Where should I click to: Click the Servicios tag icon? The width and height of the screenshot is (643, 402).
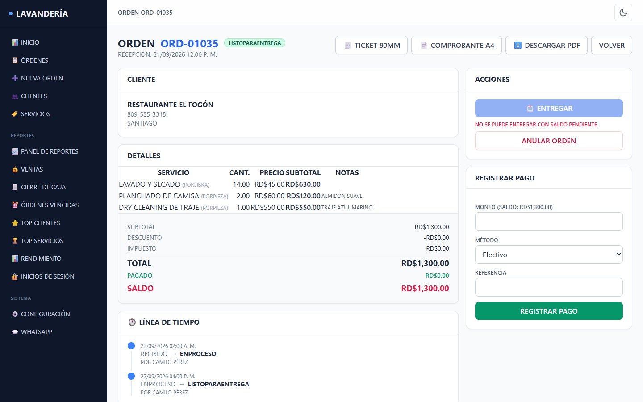pos(15,114)
